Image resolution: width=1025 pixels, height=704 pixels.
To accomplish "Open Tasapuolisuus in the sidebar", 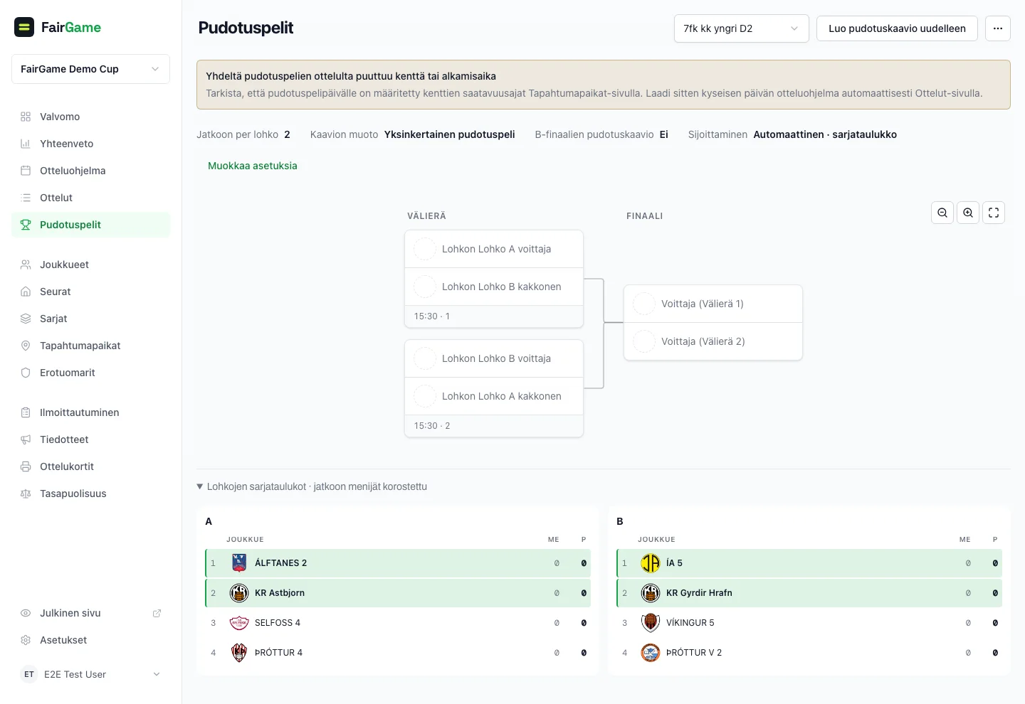I will [90, 494].
